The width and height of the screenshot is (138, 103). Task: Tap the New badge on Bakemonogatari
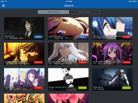[82, 37]
